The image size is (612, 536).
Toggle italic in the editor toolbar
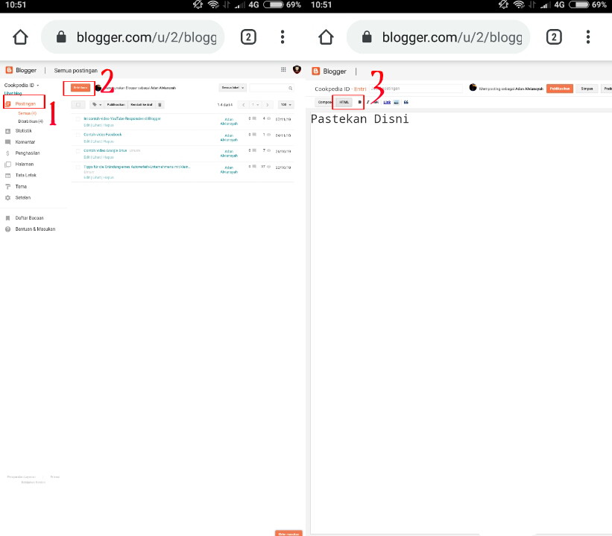(x=367, y=102)
